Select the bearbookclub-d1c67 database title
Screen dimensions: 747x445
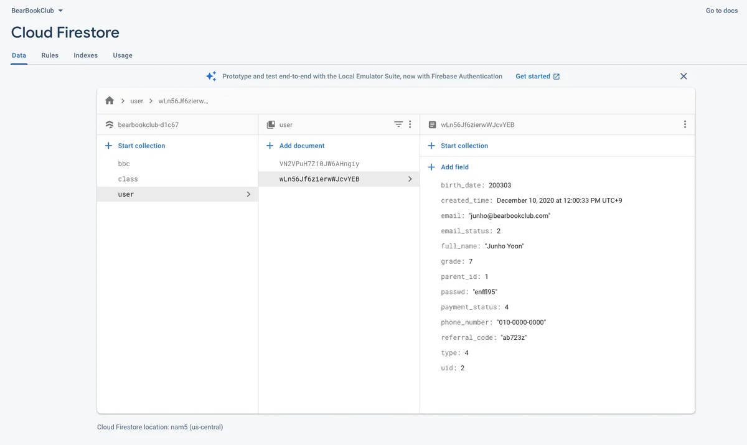pyautogui.click(x=148, y=124)
